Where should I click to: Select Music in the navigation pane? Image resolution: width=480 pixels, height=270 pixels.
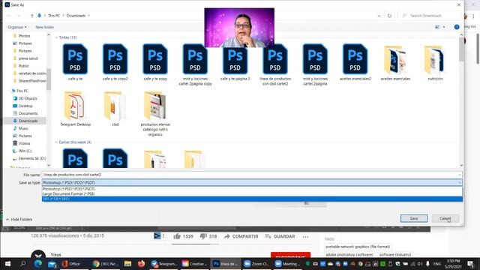(x=23, y=128)
